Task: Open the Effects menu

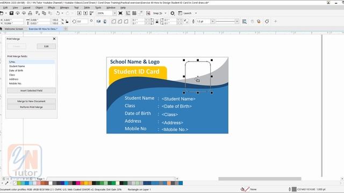Action: click(52, 8)
